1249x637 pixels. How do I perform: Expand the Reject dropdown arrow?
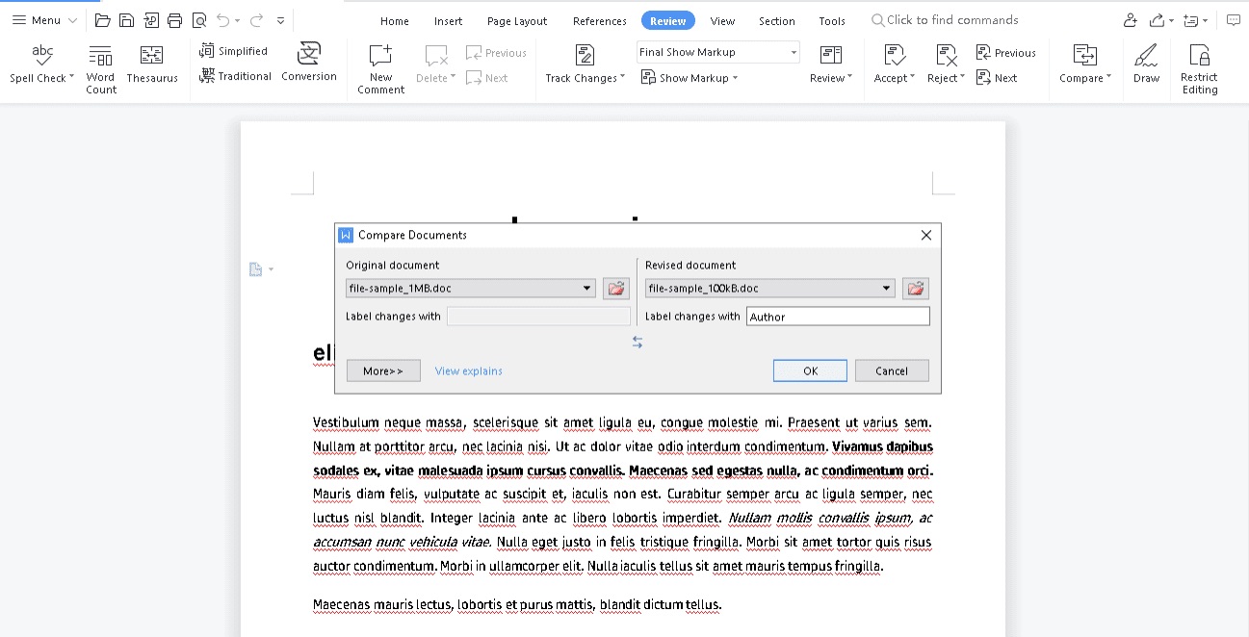pyautogui.click(x=962, y=77)
